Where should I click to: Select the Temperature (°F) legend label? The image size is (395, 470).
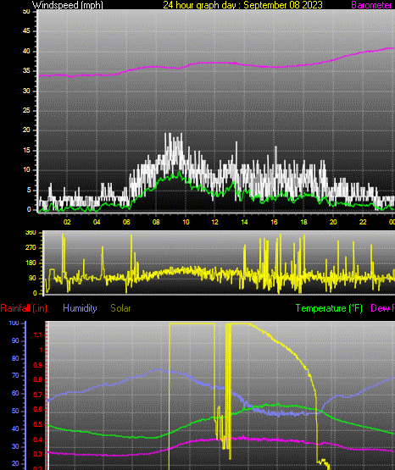click(x=329, y=308)
